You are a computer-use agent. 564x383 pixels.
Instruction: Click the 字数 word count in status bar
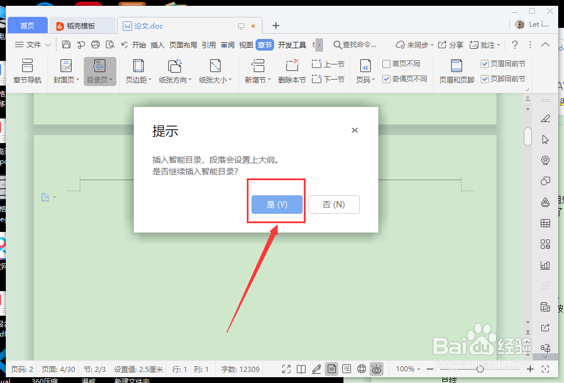(240, 368)
